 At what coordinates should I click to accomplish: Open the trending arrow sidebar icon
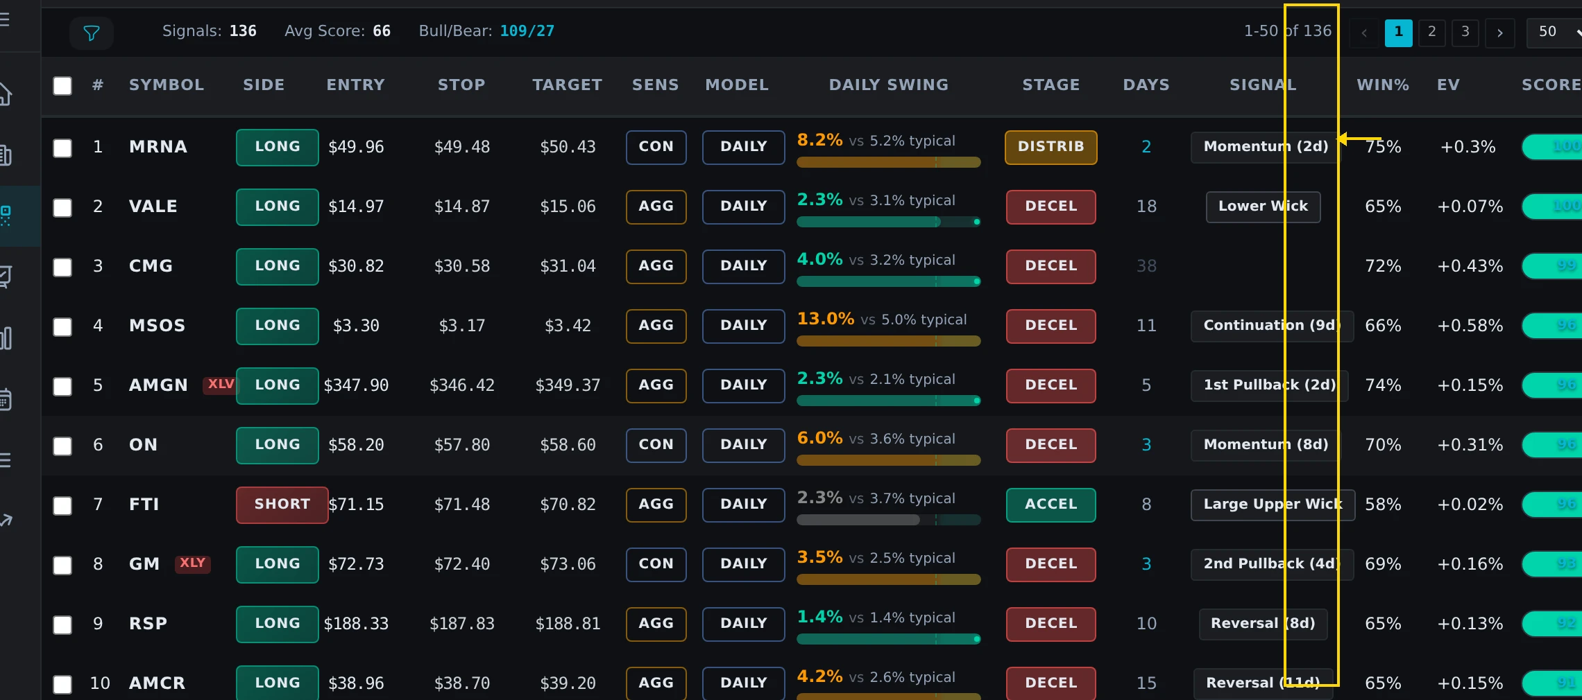[x=6, y=520]
